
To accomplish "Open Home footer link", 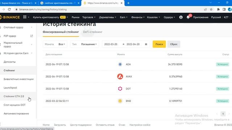I will (46, 125).
